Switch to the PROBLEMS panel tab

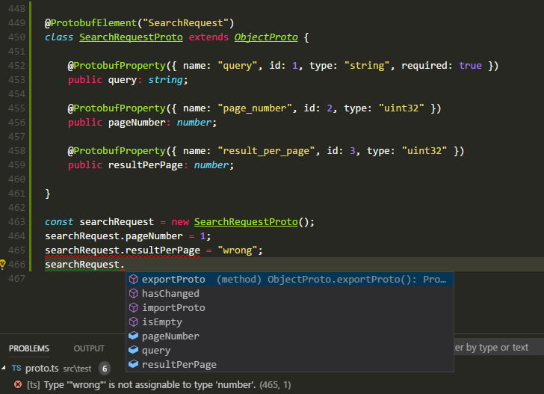click(29, 348)
